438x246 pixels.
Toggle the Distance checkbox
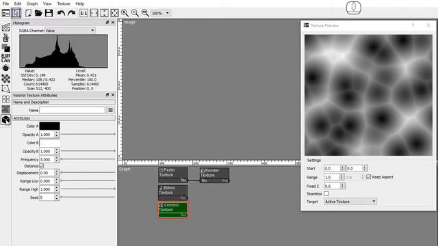click(42, 166)
